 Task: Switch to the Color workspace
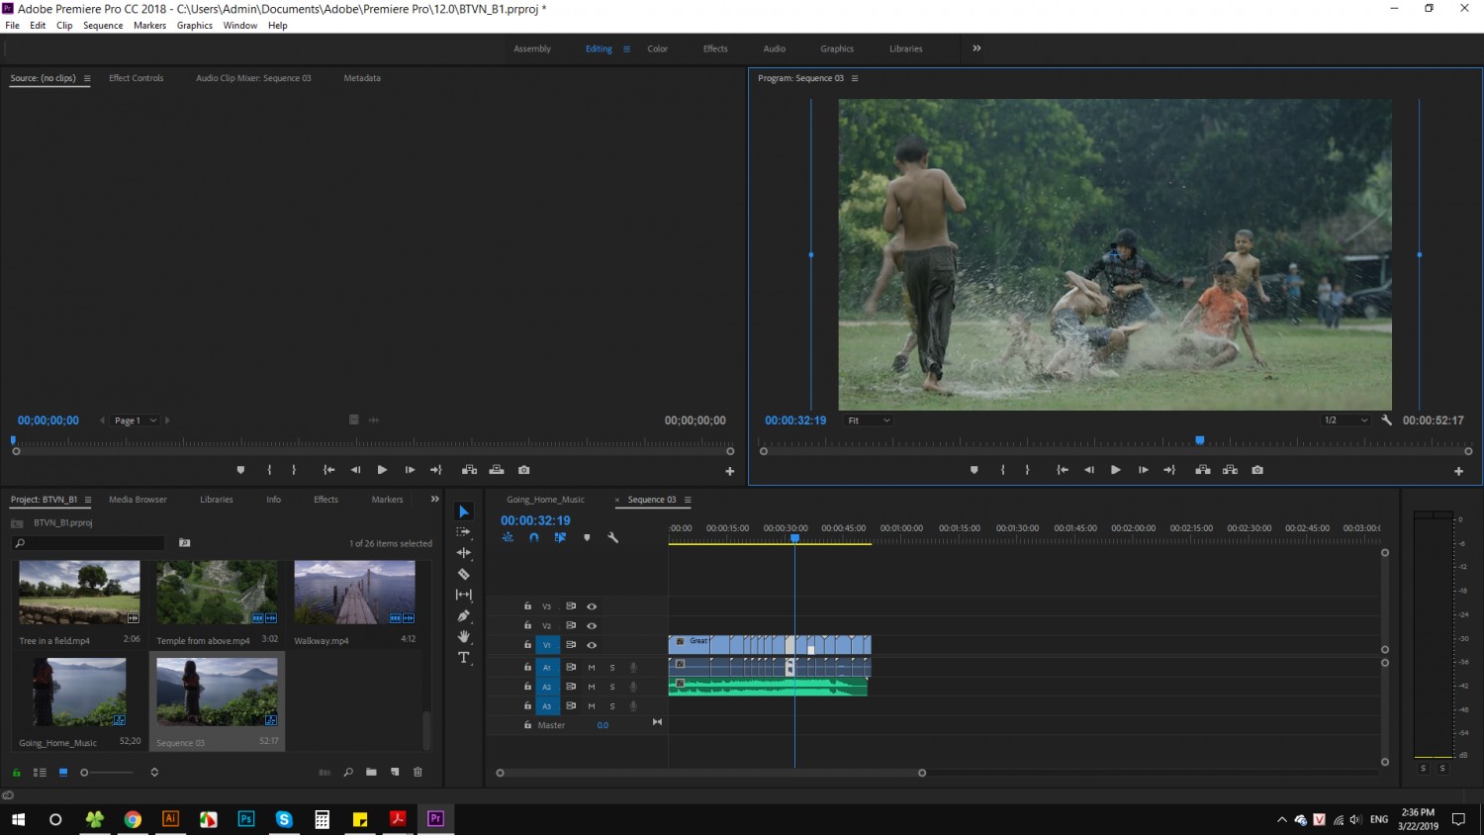pyautogui.click(x=658, y=48)
